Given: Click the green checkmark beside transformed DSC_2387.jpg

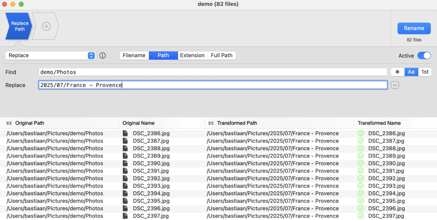Looking at the screenshot, I should pos(361,141).
